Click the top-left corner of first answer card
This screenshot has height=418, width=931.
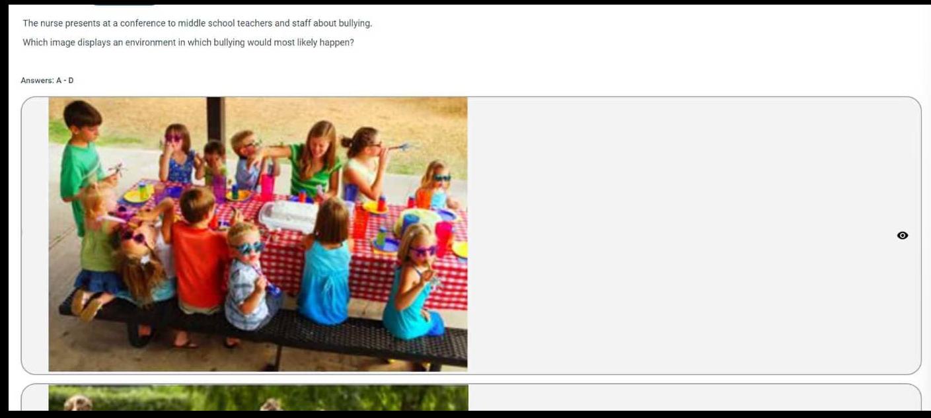coord(26,102)
